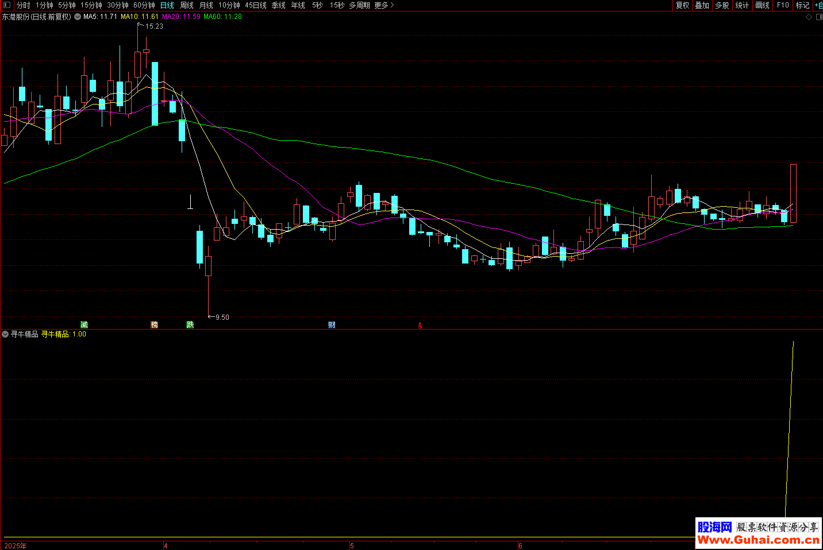Click the blue 财 event marker

[332, 325]
